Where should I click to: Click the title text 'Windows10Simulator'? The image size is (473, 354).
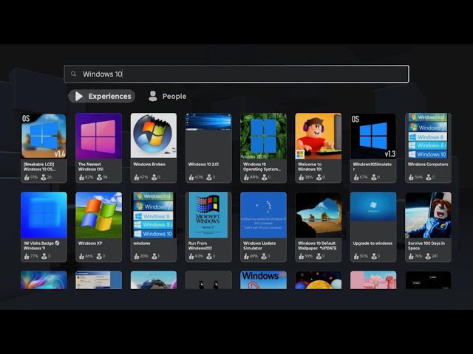(x=372, y=167)
